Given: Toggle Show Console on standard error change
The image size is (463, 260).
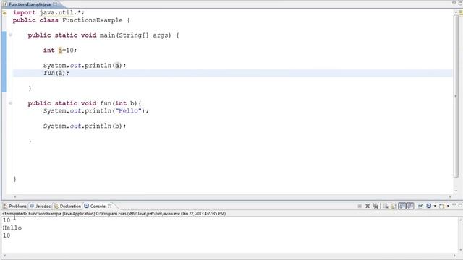Looking at the screenshot, I should pyautogui.click(x=410, y=206).
